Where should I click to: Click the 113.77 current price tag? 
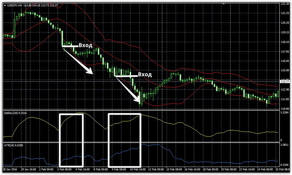285,82
